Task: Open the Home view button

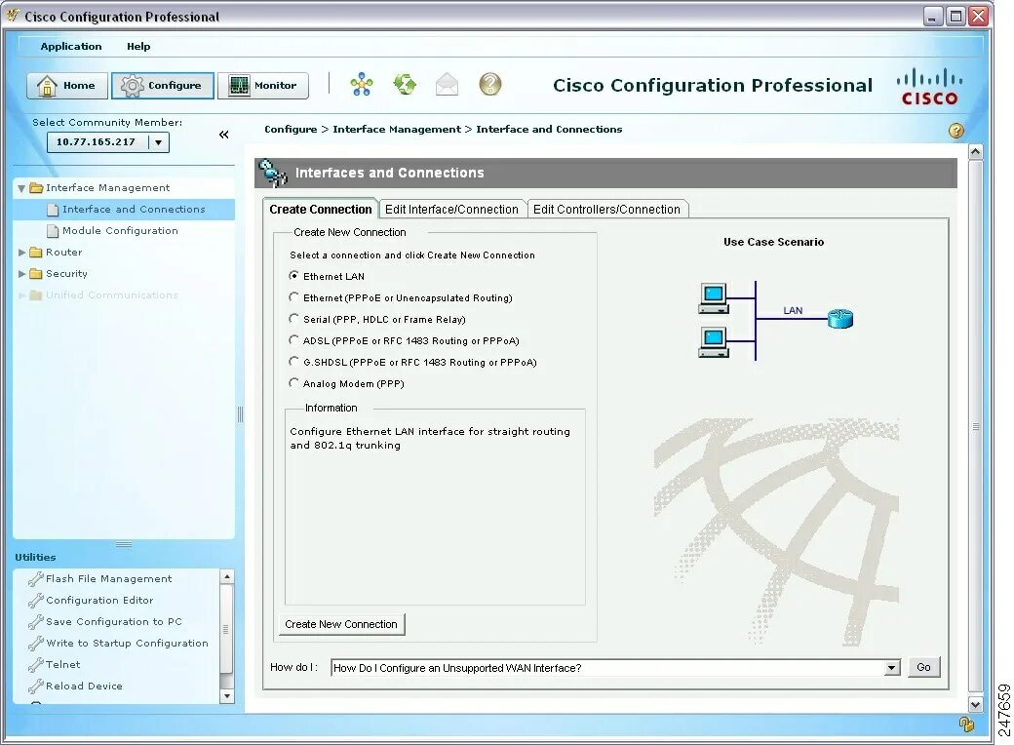Action: coord(66,86)
